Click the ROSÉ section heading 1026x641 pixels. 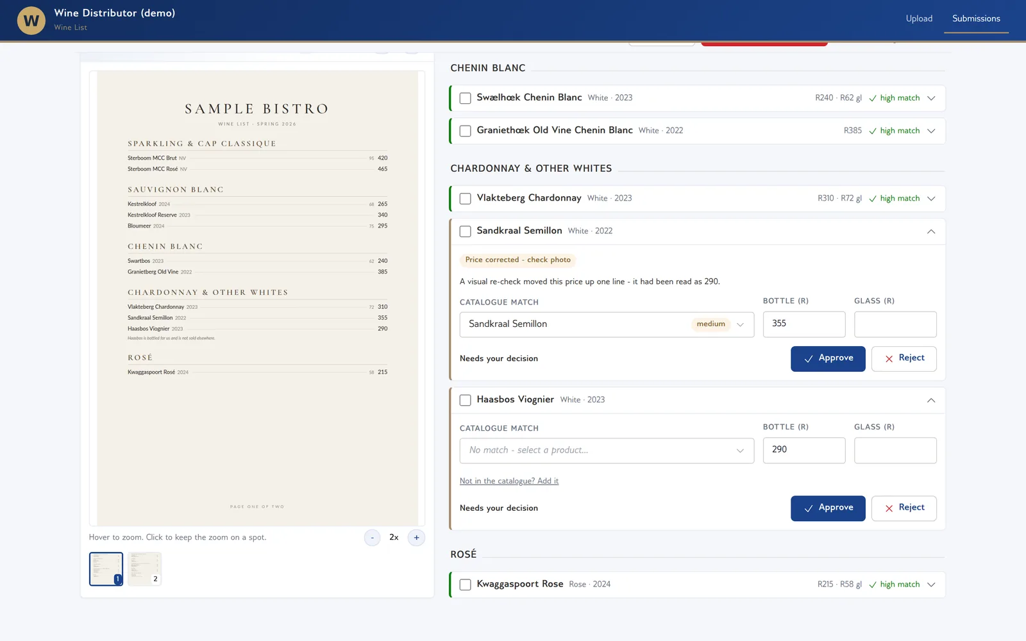click(464, 554)
